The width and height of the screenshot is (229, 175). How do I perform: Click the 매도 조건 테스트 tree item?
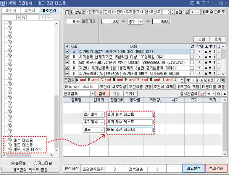27,150
